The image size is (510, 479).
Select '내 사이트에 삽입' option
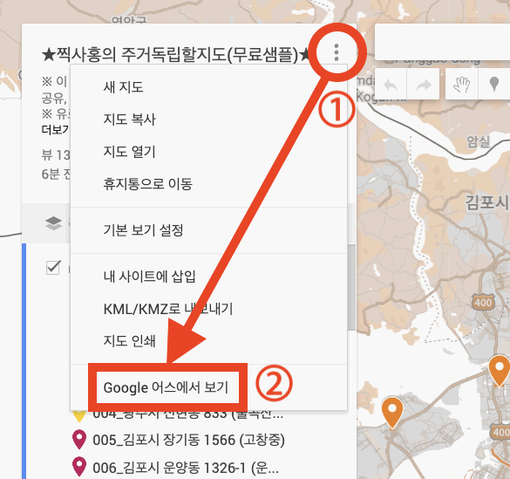208,277
